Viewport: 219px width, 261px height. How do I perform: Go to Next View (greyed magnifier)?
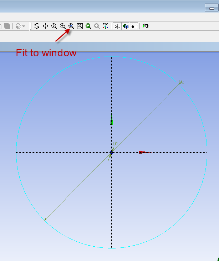(97, 26)
